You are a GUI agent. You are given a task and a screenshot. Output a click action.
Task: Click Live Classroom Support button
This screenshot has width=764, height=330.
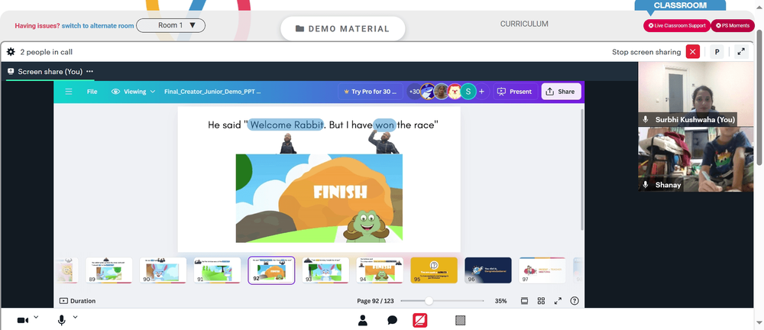tap(677, 25)
